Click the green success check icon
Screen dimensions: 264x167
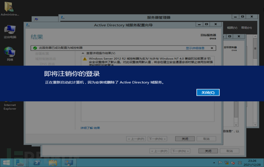click(35, 48)
